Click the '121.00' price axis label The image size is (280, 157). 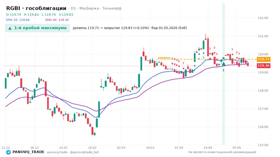263,36
